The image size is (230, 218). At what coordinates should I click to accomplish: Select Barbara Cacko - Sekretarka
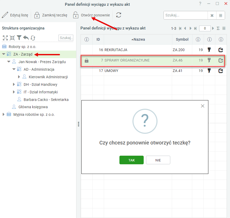tap(46, 100)
